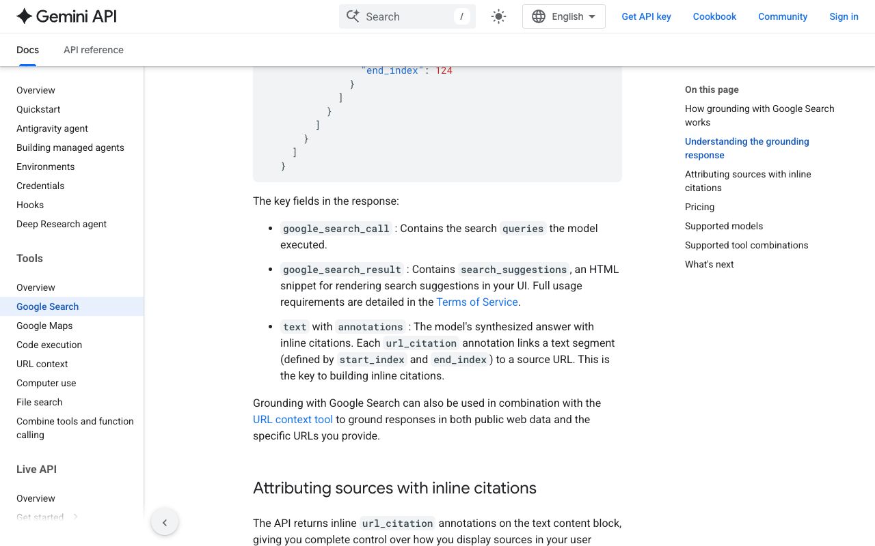Screen dimensions: 875x546
Task: Go to Environments in sidebar
Action: click(46, 167)
